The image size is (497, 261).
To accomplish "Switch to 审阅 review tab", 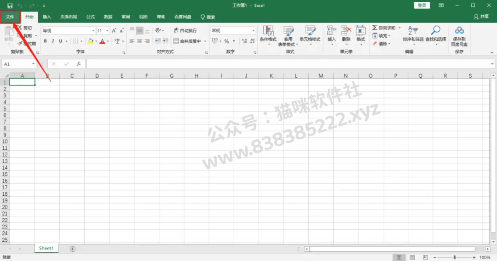I will tap(126, 17).
